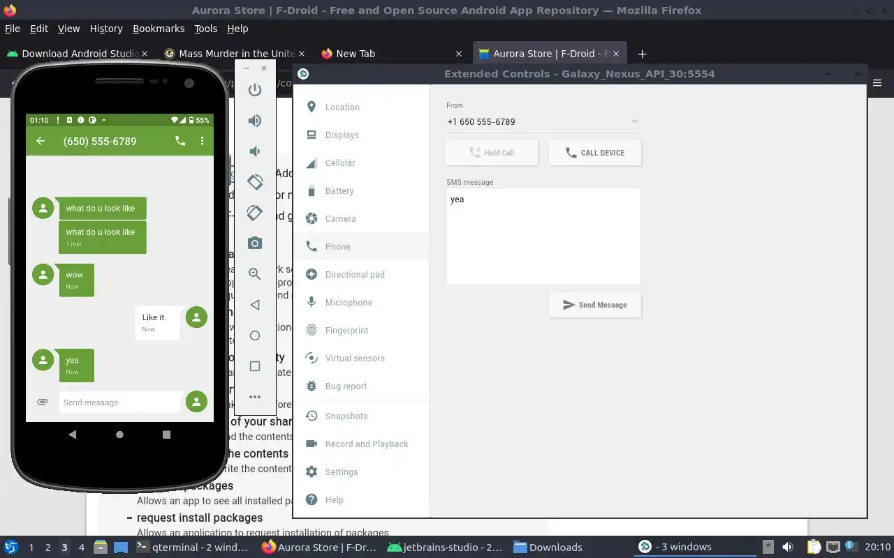Viewport: 894px width, 558px height.
Task: Activate the emulator zoom magnifier icon
Action: coord(255,274)
